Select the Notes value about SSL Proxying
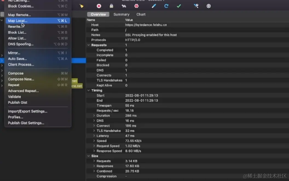Image resolution: width=289 pixels, height=181 pixels. click(x=151, y=35)
